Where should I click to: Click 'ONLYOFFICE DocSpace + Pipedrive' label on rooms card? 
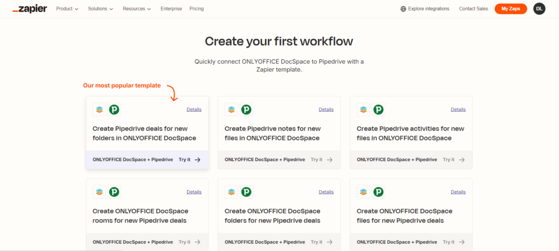pyautogui.click(x=133, y=242)
